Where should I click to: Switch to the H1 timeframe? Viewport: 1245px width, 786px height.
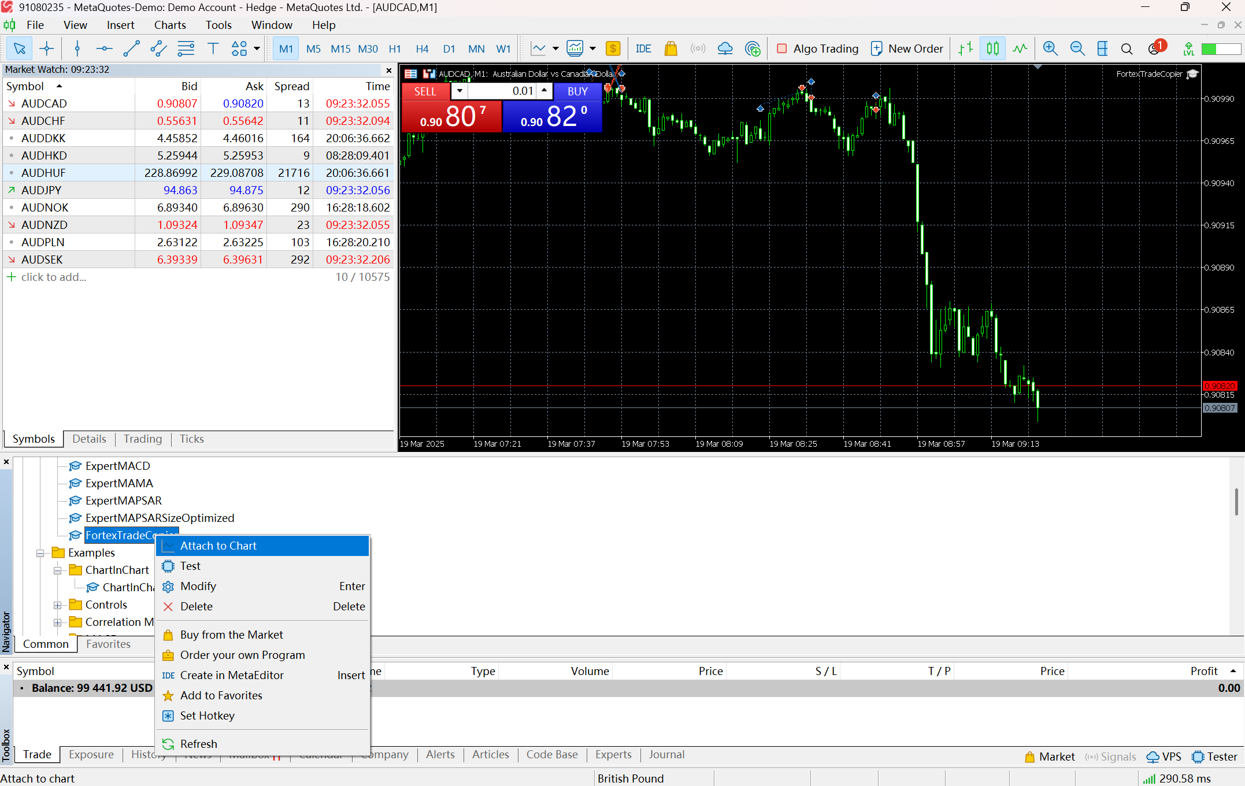(395, 49)
